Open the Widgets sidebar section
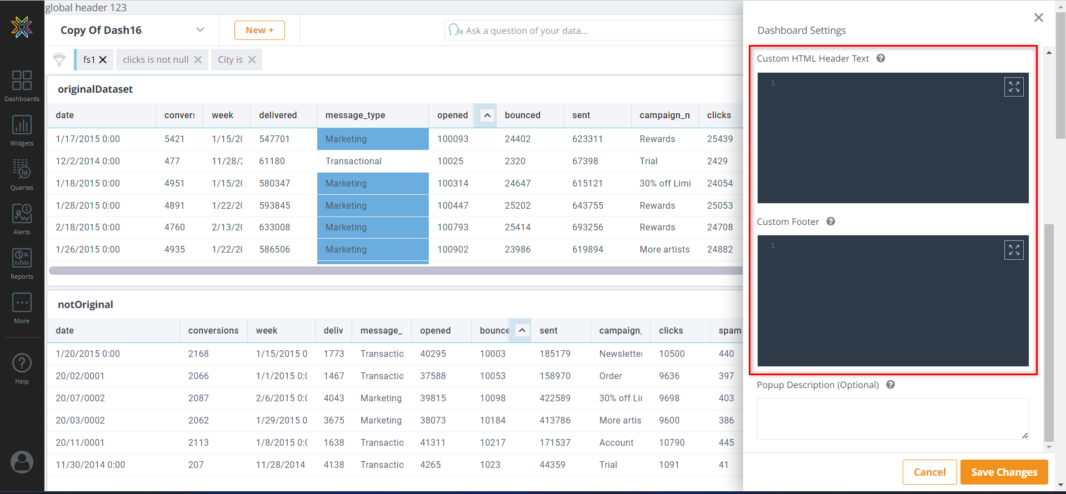 point(22,130)
